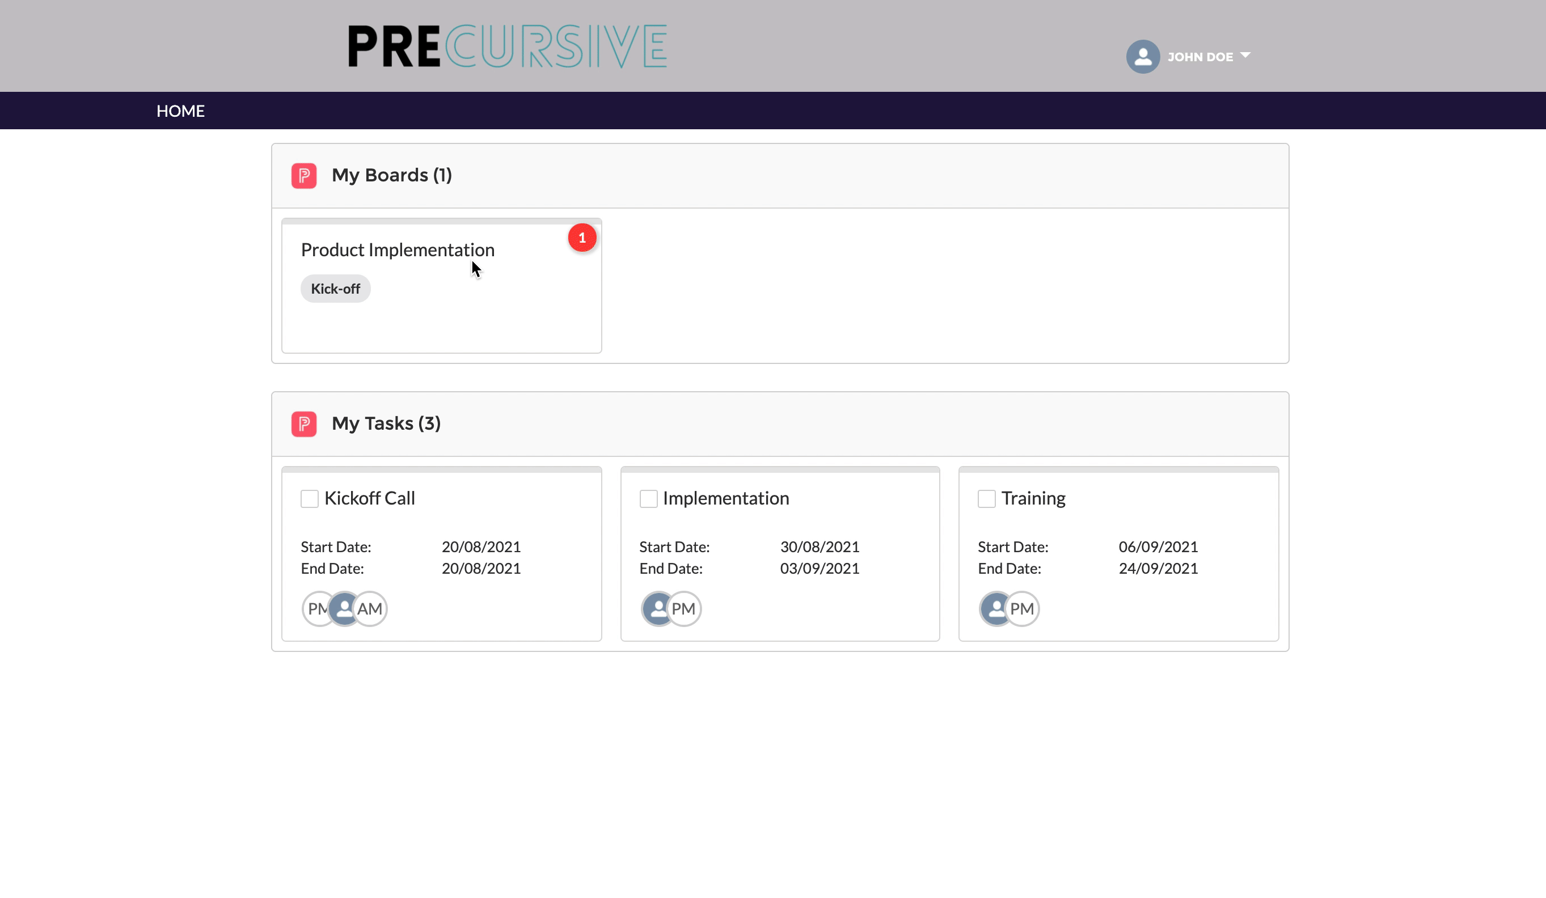
Task: Click the user photo avatar on Training card
Action: 995,608
